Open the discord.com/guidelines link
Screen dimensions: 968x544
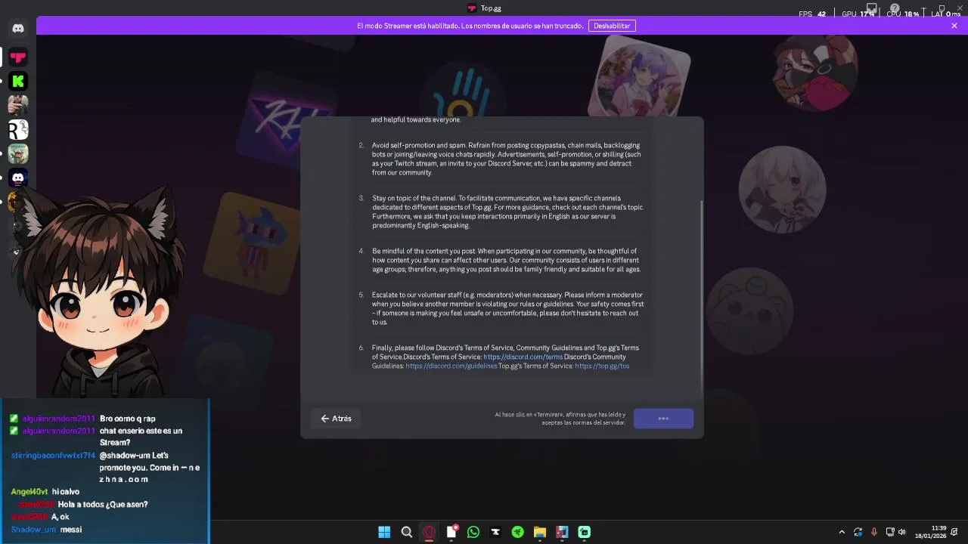pyautogui.click(x=451, y=366)
